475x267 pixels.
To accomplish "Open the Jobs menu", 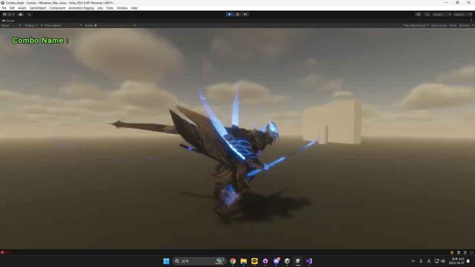I will pyautogui.click(x=100, y=8).
